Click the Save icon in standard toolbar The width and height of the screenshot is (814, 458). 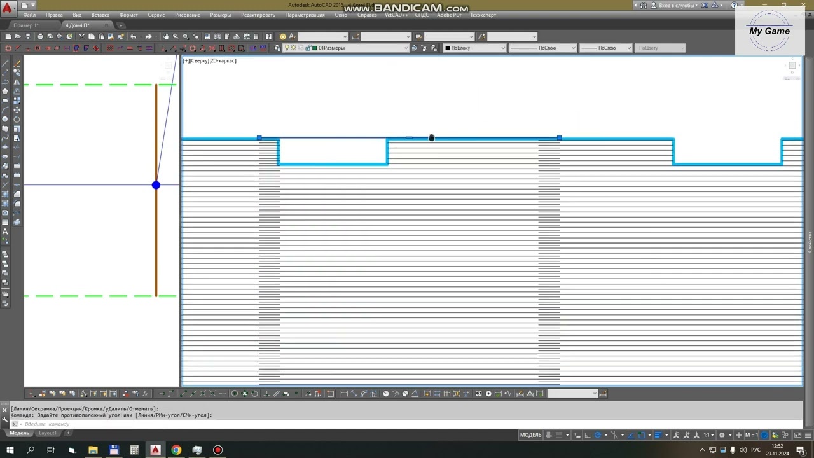28,36
